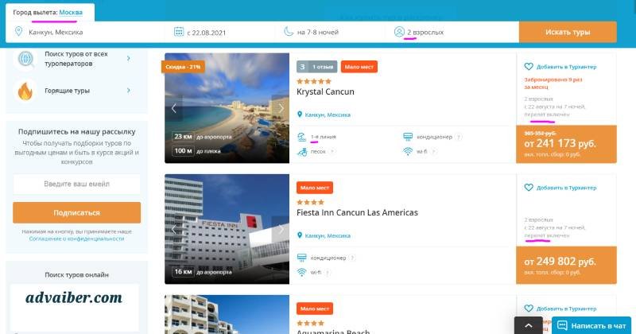Change departure city Москва
Image resolution: width=636 pixels, height=334 pixels.
pos(71,13)
